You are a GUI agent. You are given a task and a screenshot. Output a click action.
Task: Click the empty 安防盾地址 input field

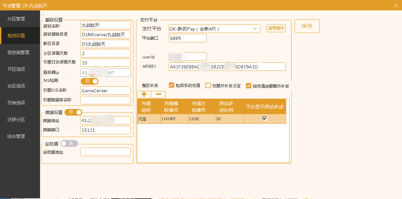[105, 152]
